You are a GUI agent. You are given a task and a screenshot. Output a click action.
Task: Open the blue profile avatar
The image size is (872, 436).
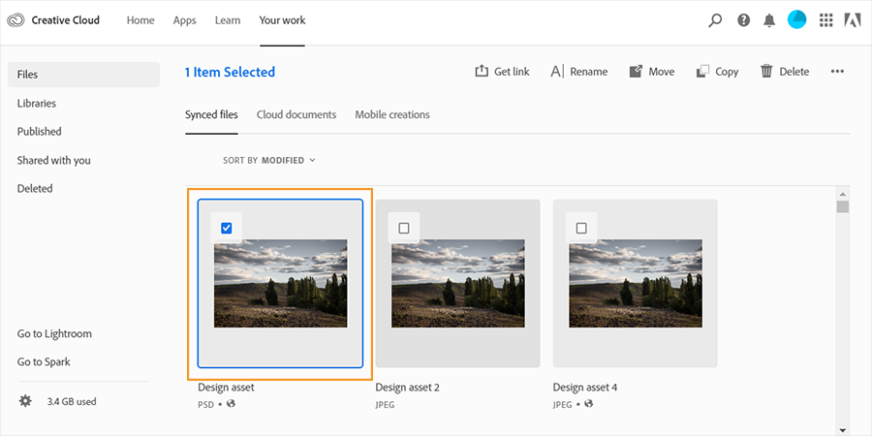point(797,20)
